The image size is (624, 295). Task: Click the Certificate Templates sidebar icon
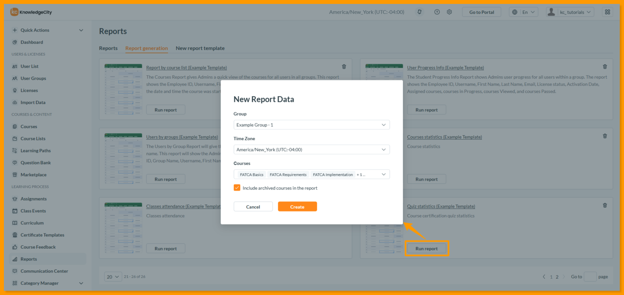pyautogui.click(x=15, y=235)
